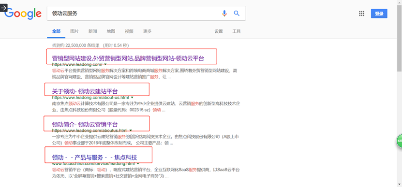Expand dropdown arrow next to about-us.html URL
402x187 pixels.
coord(132,98)
